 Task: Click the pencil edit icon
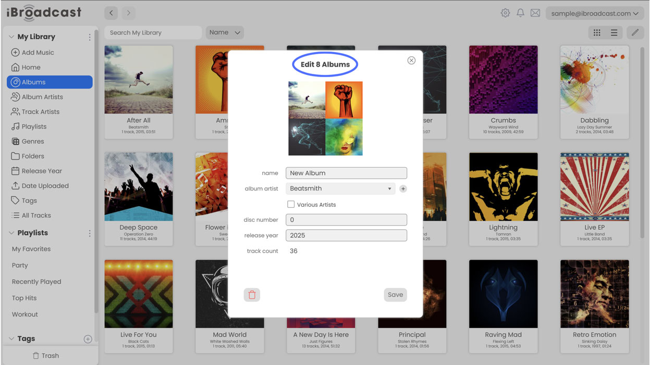(635, 33)
